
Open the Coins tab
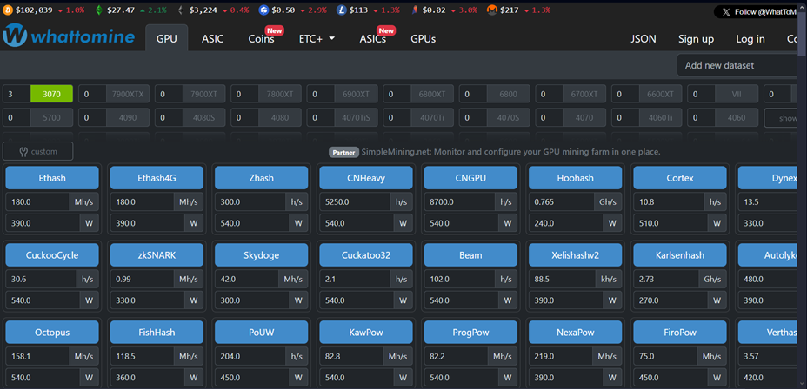pyautogui.click(x=261, y=39)
